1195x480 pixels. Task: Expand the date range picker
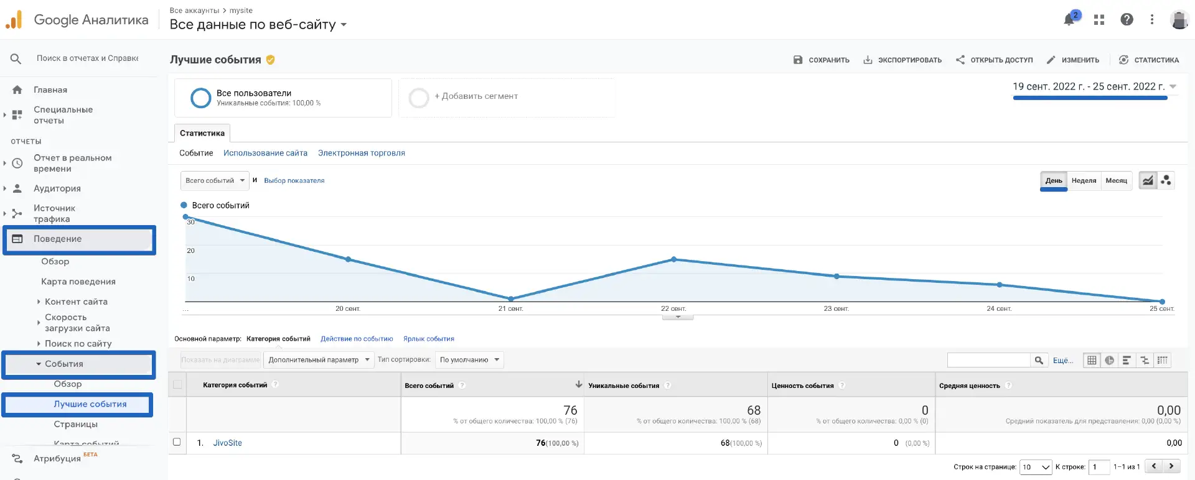pos(1094,87)
